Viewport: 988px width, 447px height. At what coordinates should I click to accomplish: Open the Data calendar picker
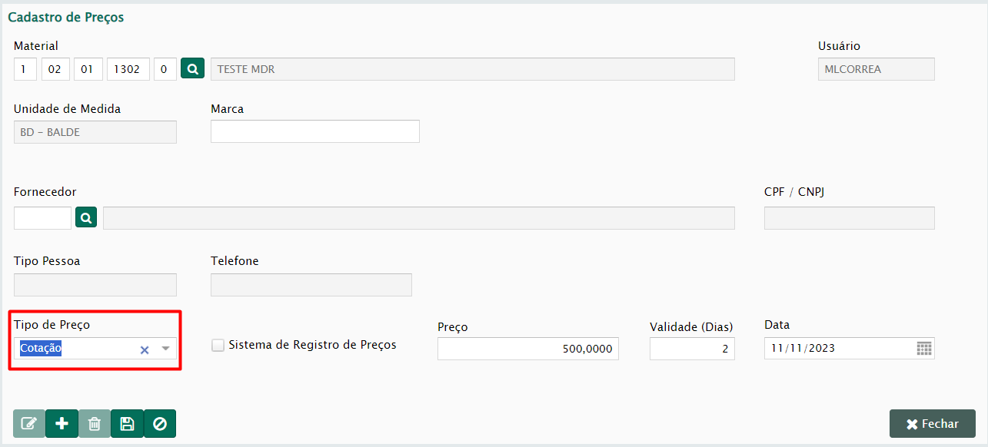point(924,349)
